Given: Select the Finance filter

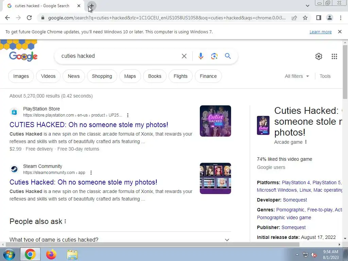Looking at the screenshot, I should pos(208,76).
